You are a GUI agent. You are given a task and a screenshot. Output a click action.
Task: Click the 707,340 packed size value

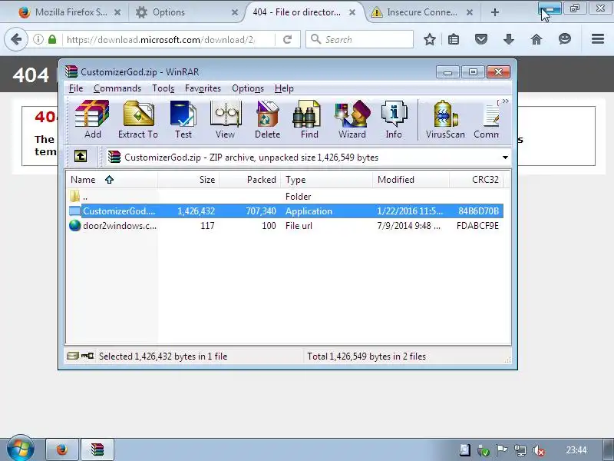pyautogui.click(x=261, y=211)
